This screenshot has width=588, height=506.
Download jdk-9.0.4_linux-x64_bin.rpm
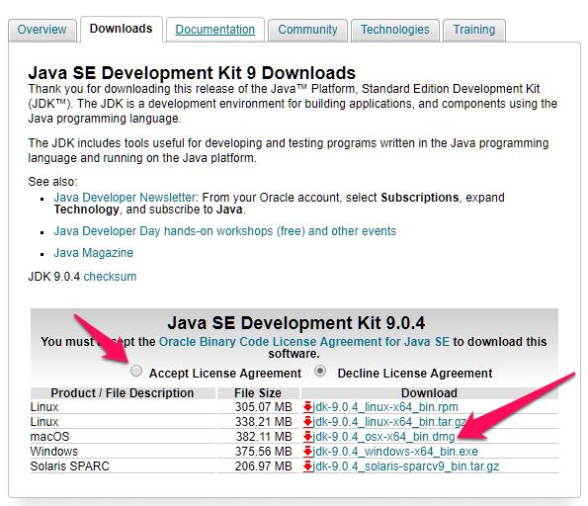385,407
